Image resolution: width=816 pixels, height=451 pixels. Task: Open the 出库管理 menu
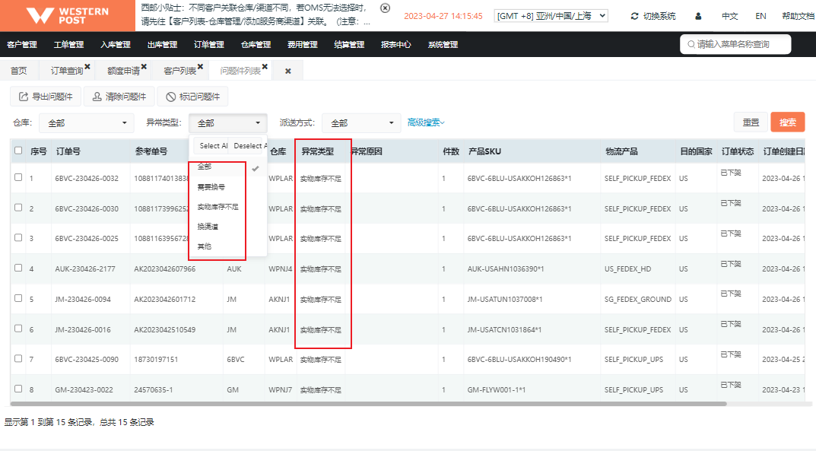[163, 45]
